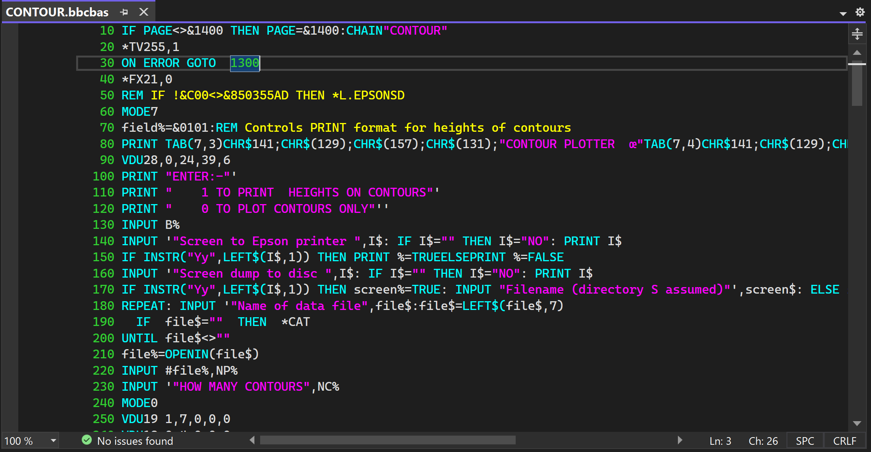871x452 pixels.
Task: Click OPENIN(file$) on line 210
Action: point(212,354)
